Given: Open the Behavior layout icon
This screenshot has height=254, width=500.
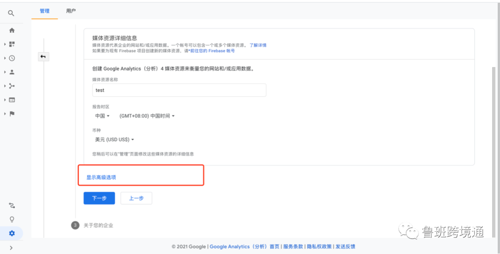Looking at the screenshot, I should tap(12, 100).
